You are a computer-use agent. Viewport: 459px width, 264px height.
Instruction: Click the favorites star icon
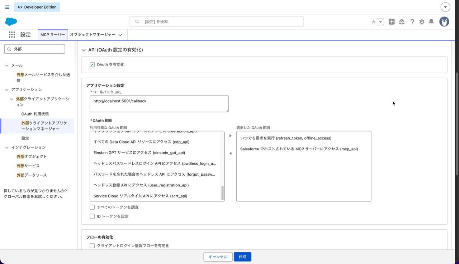374,22
